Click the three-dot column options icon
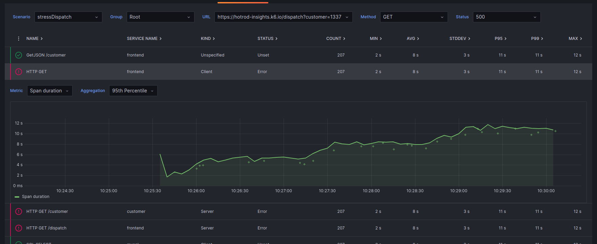The height and width of the screenshot is (244, 597). pos(19,39)
